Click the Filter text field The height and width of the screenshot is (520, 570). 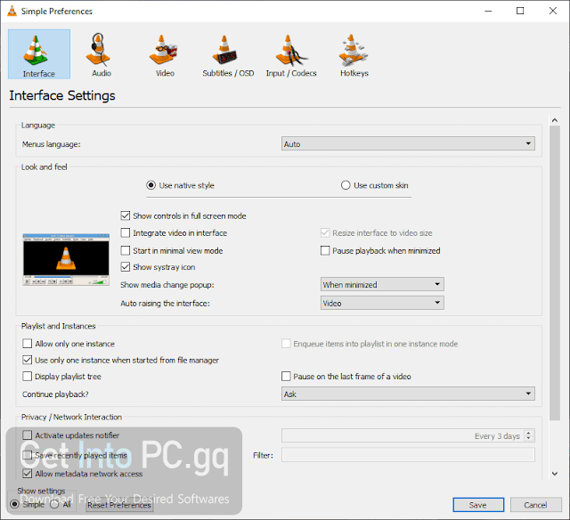click(x=408, y=455)
